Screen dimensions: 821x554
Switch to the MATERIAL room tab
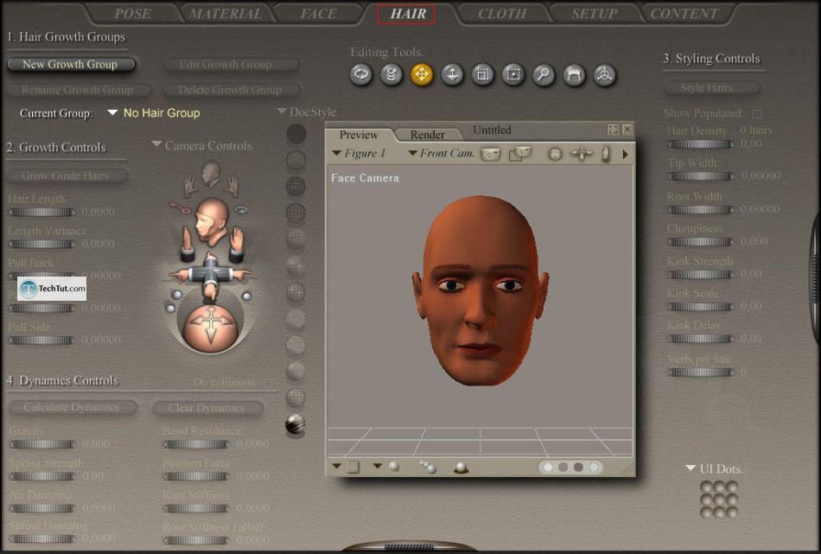(x=226, y=14)
